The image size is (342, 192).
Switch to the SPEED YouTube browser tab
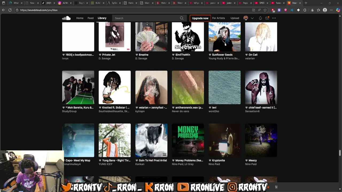coord(262,3)
